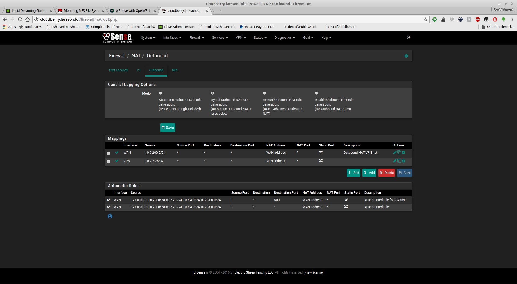Click the Dropbox extension icon
The height and width of the screenshot is (284, 517).
coord(452,19)
